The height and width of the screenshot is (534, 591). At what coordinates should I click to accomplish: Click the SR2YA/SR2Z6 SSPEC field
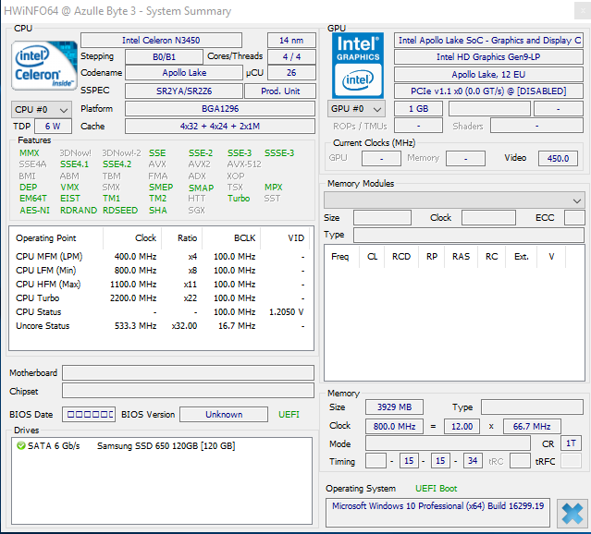point(184,91)
